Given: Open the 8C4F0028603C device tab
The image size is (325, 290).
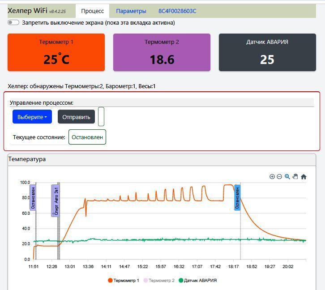Looking at the screenshot, I should tap(177, 11).
